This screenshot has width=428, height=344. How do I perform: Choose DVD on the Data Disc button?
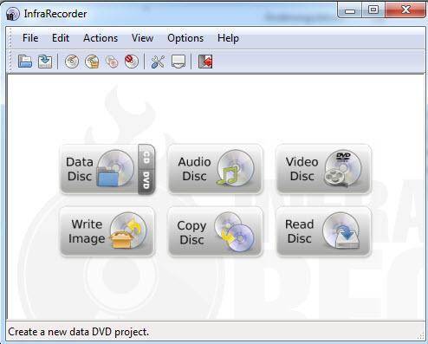coord(146,182)
